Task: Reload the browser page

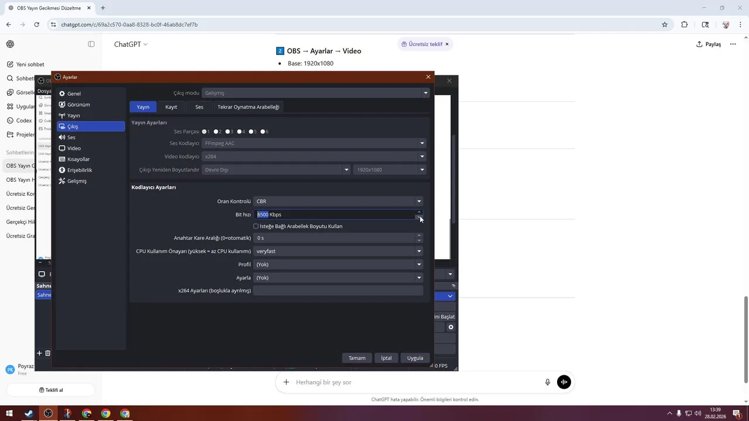Action: click(x=36, y=25)
